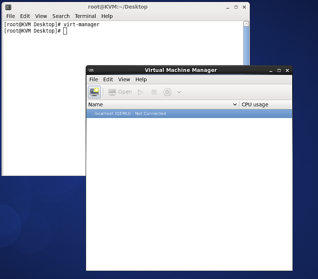Viewport: 318px width, 279px height.
Task: Open the Terminal menu in terminal window
Action: point(85,16)
